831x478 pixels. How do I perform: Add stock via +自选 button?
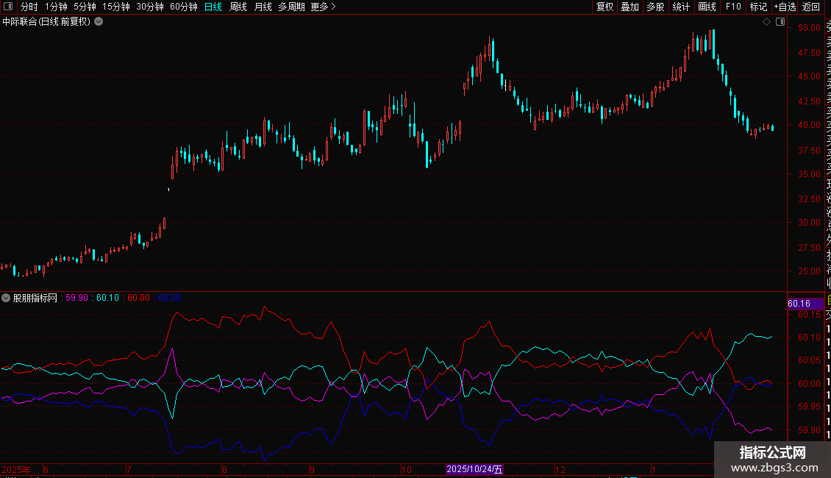(x=785, y=7)
